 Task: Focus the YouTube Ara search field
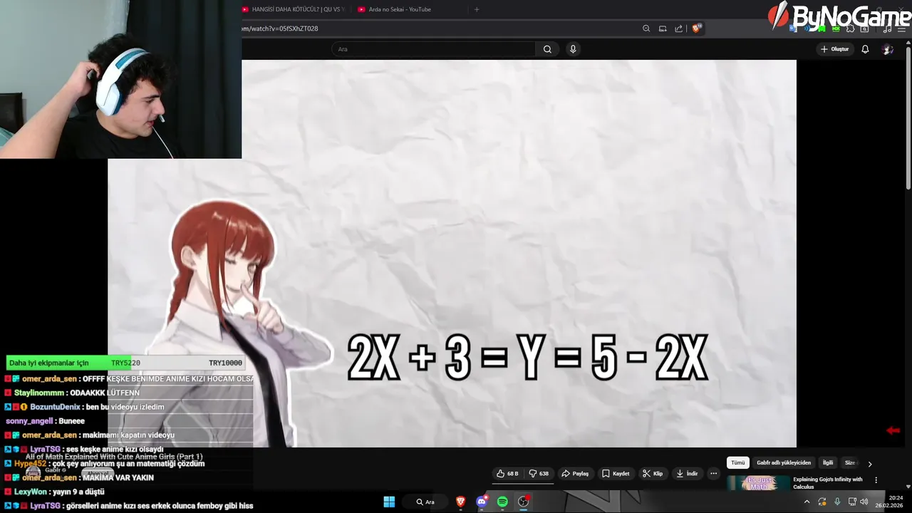433,49
